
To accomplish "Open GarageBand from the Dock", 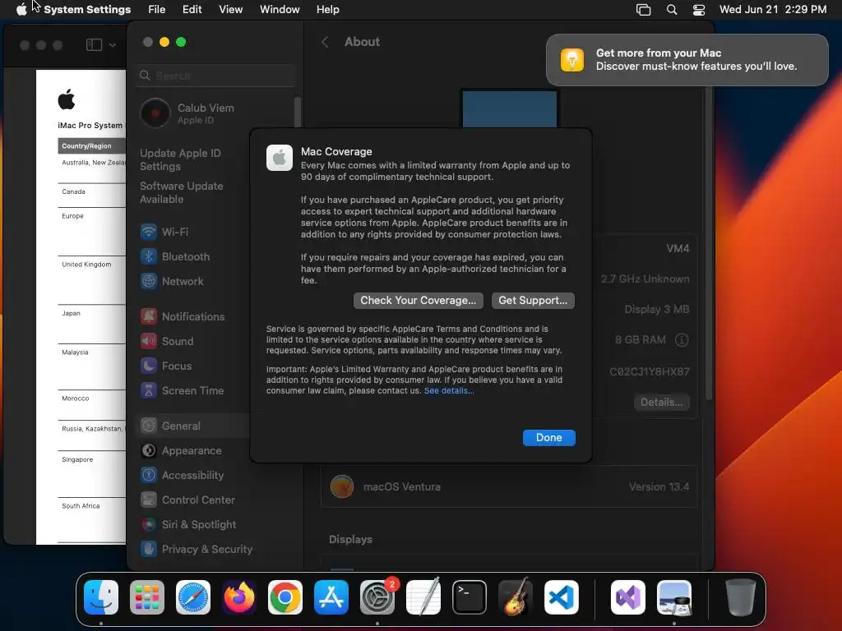I will click(516, 597).
